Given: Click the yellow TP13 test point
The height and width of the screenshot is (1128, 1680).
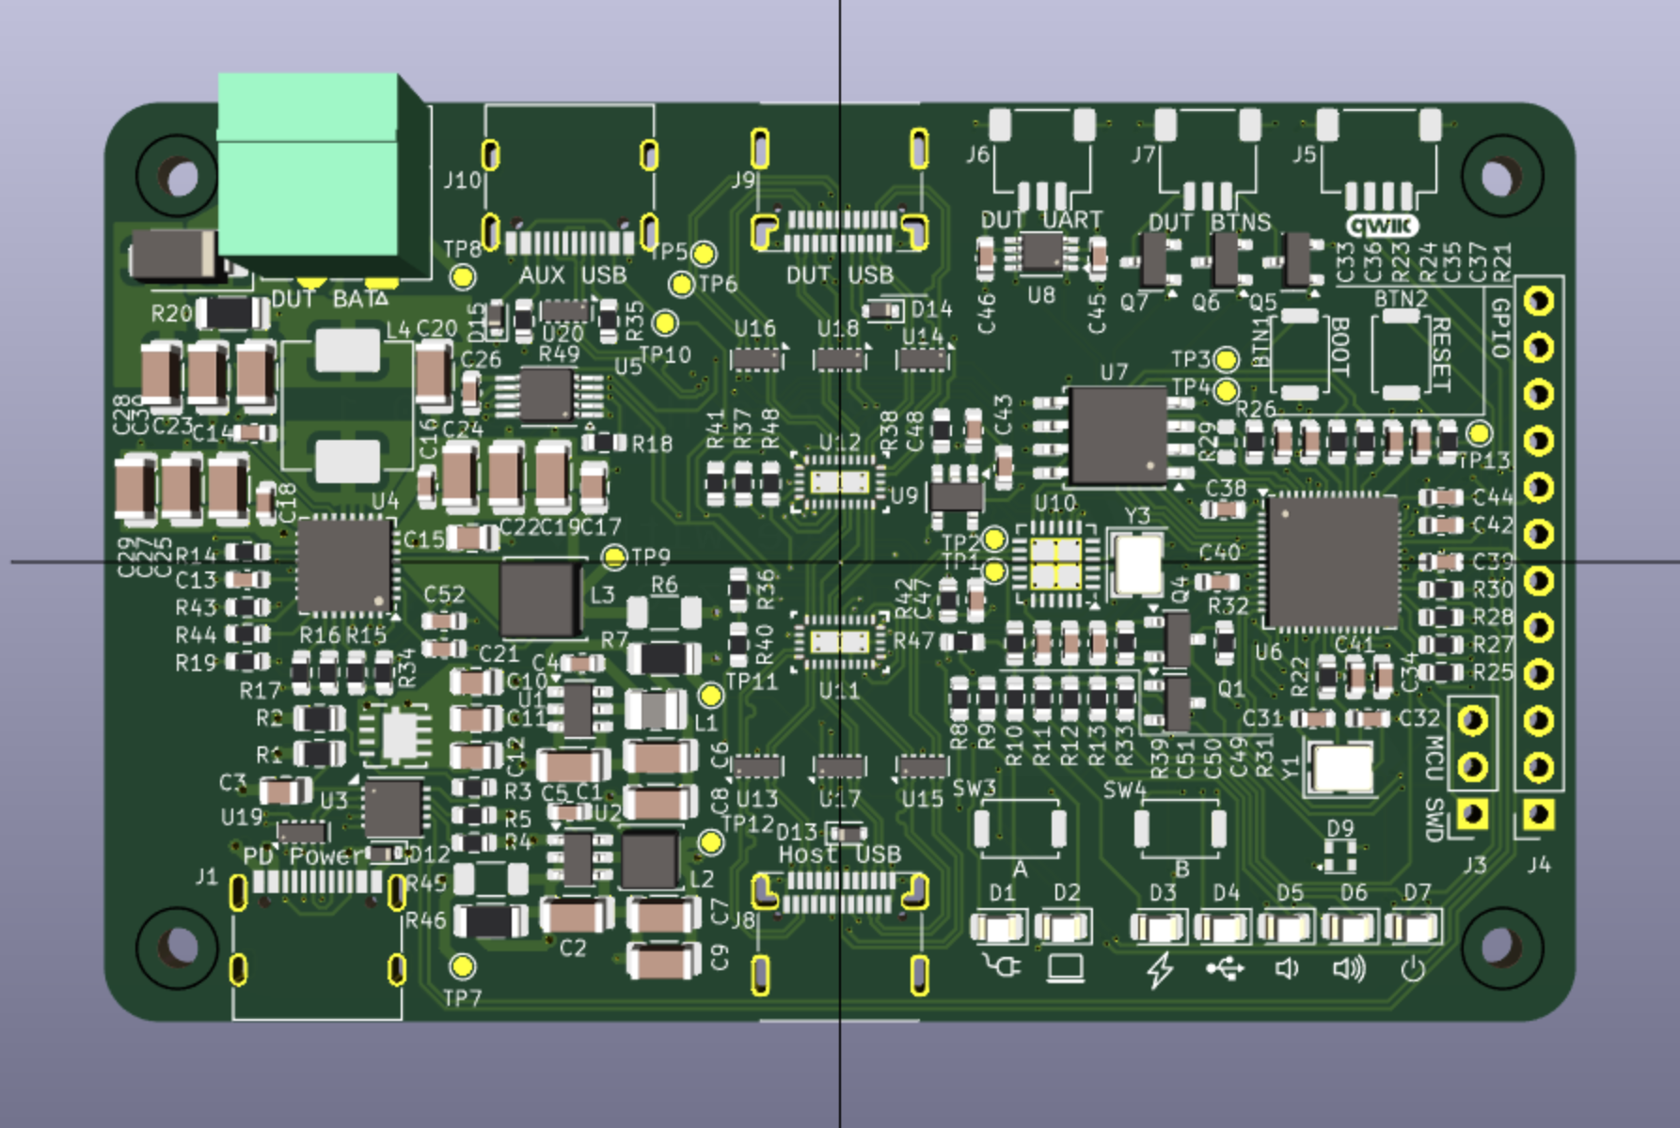Looking at the screenshot, I should tap(1480, 433).
